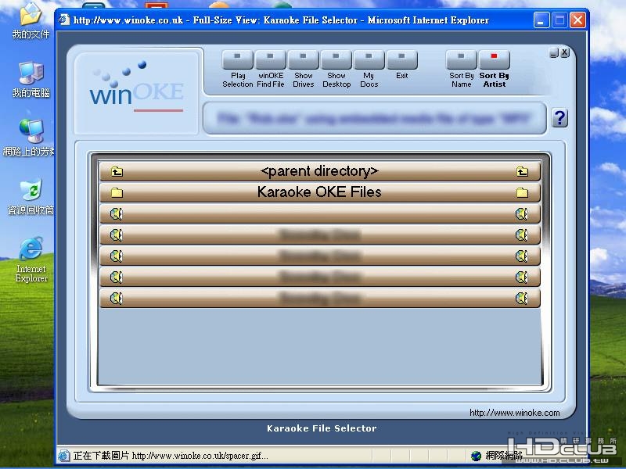The width and height of the screenshot is (626, 469).
Task: Click right speaker icon of last song row
Action: pyautogui.click(x=522, y=298)
